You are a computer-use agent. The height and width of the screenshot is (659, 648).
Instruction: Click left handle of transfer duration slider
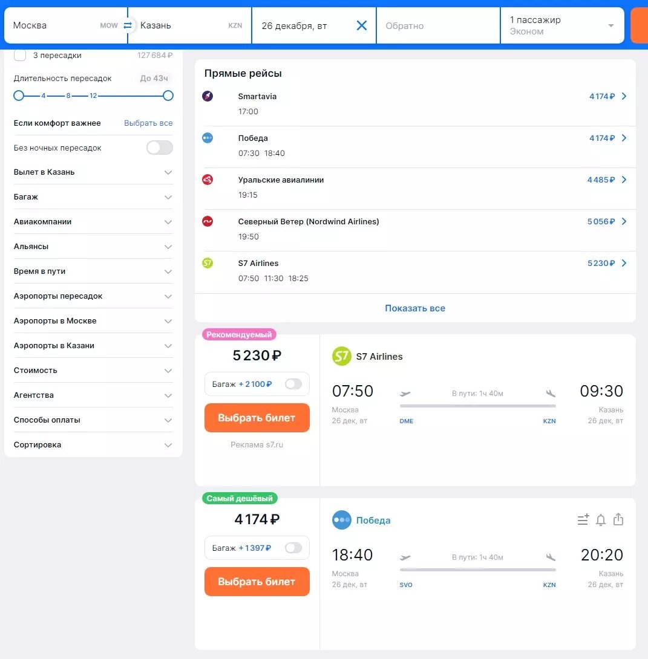coord(19,96)
